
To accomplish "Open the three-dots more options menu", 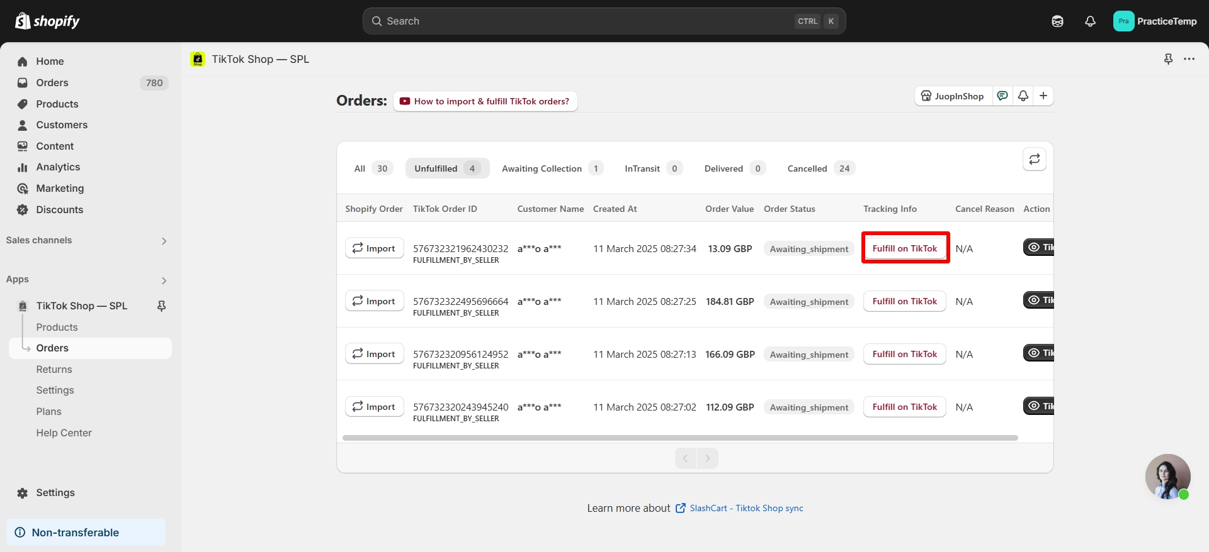I will 1189,59.
